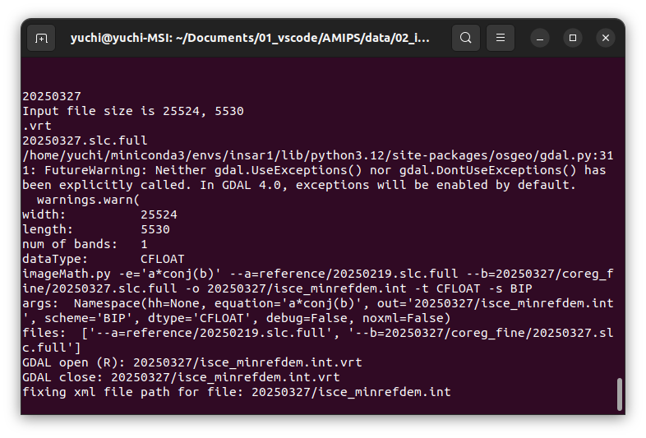Click the 'GDAL open (R)' line
Screen dimensions: 646x438
point(192,362)
